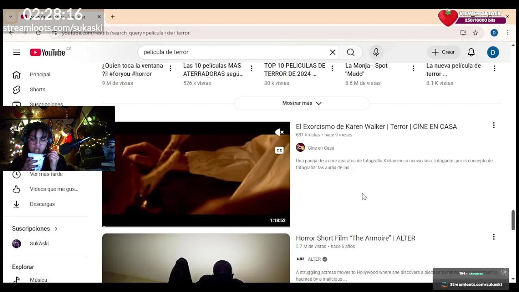519x292 pixels.
Task: Open options for ¿Quien toca la ventana short
Action: coord(170,69)
